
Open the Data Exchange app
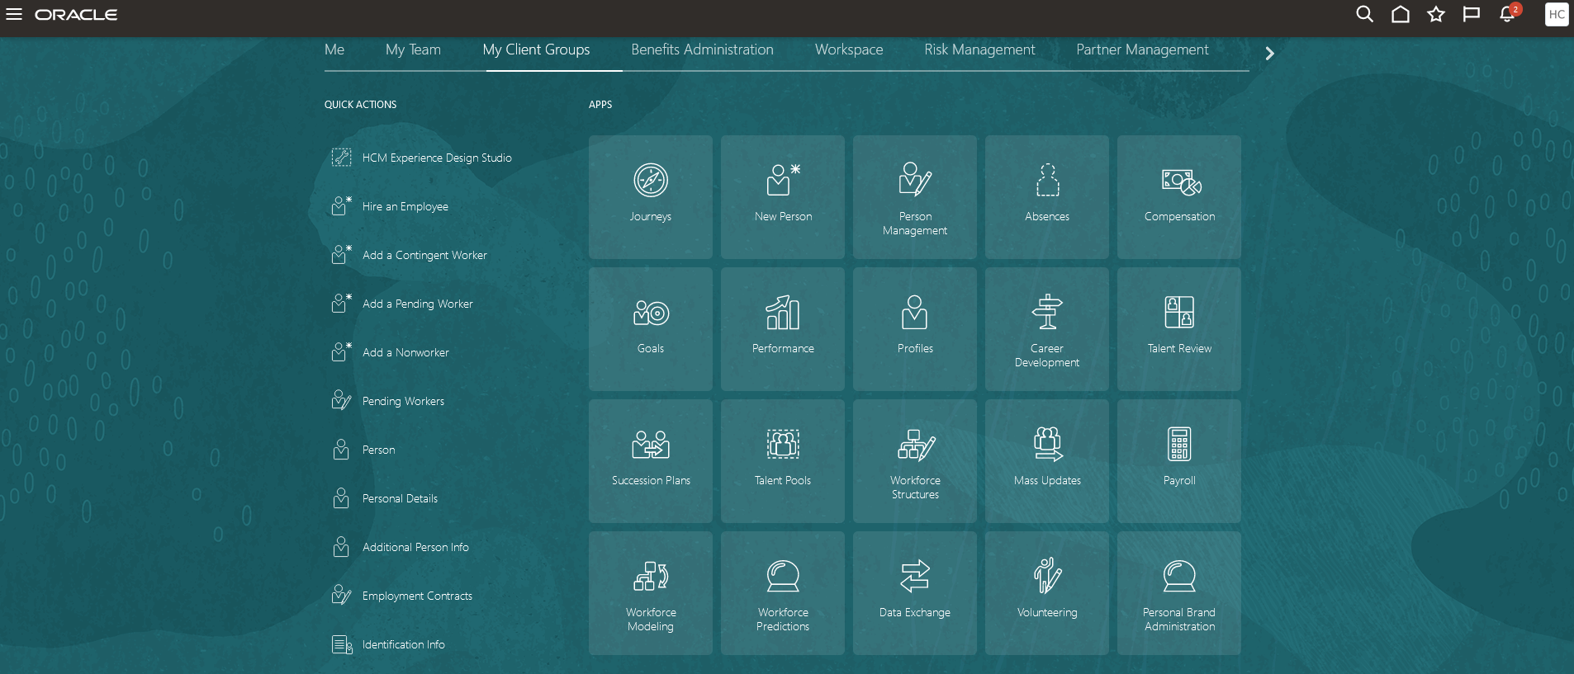pyautogui.click(x=915, y=593)
